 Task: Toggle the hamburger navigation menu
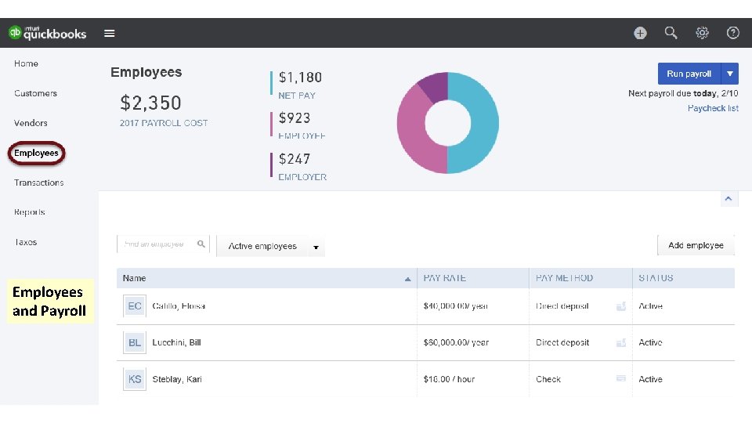110,34
